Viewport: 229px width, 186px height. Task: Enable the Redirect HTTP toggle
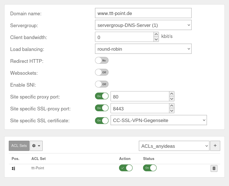pyautogui.click(x=101, y=60)
